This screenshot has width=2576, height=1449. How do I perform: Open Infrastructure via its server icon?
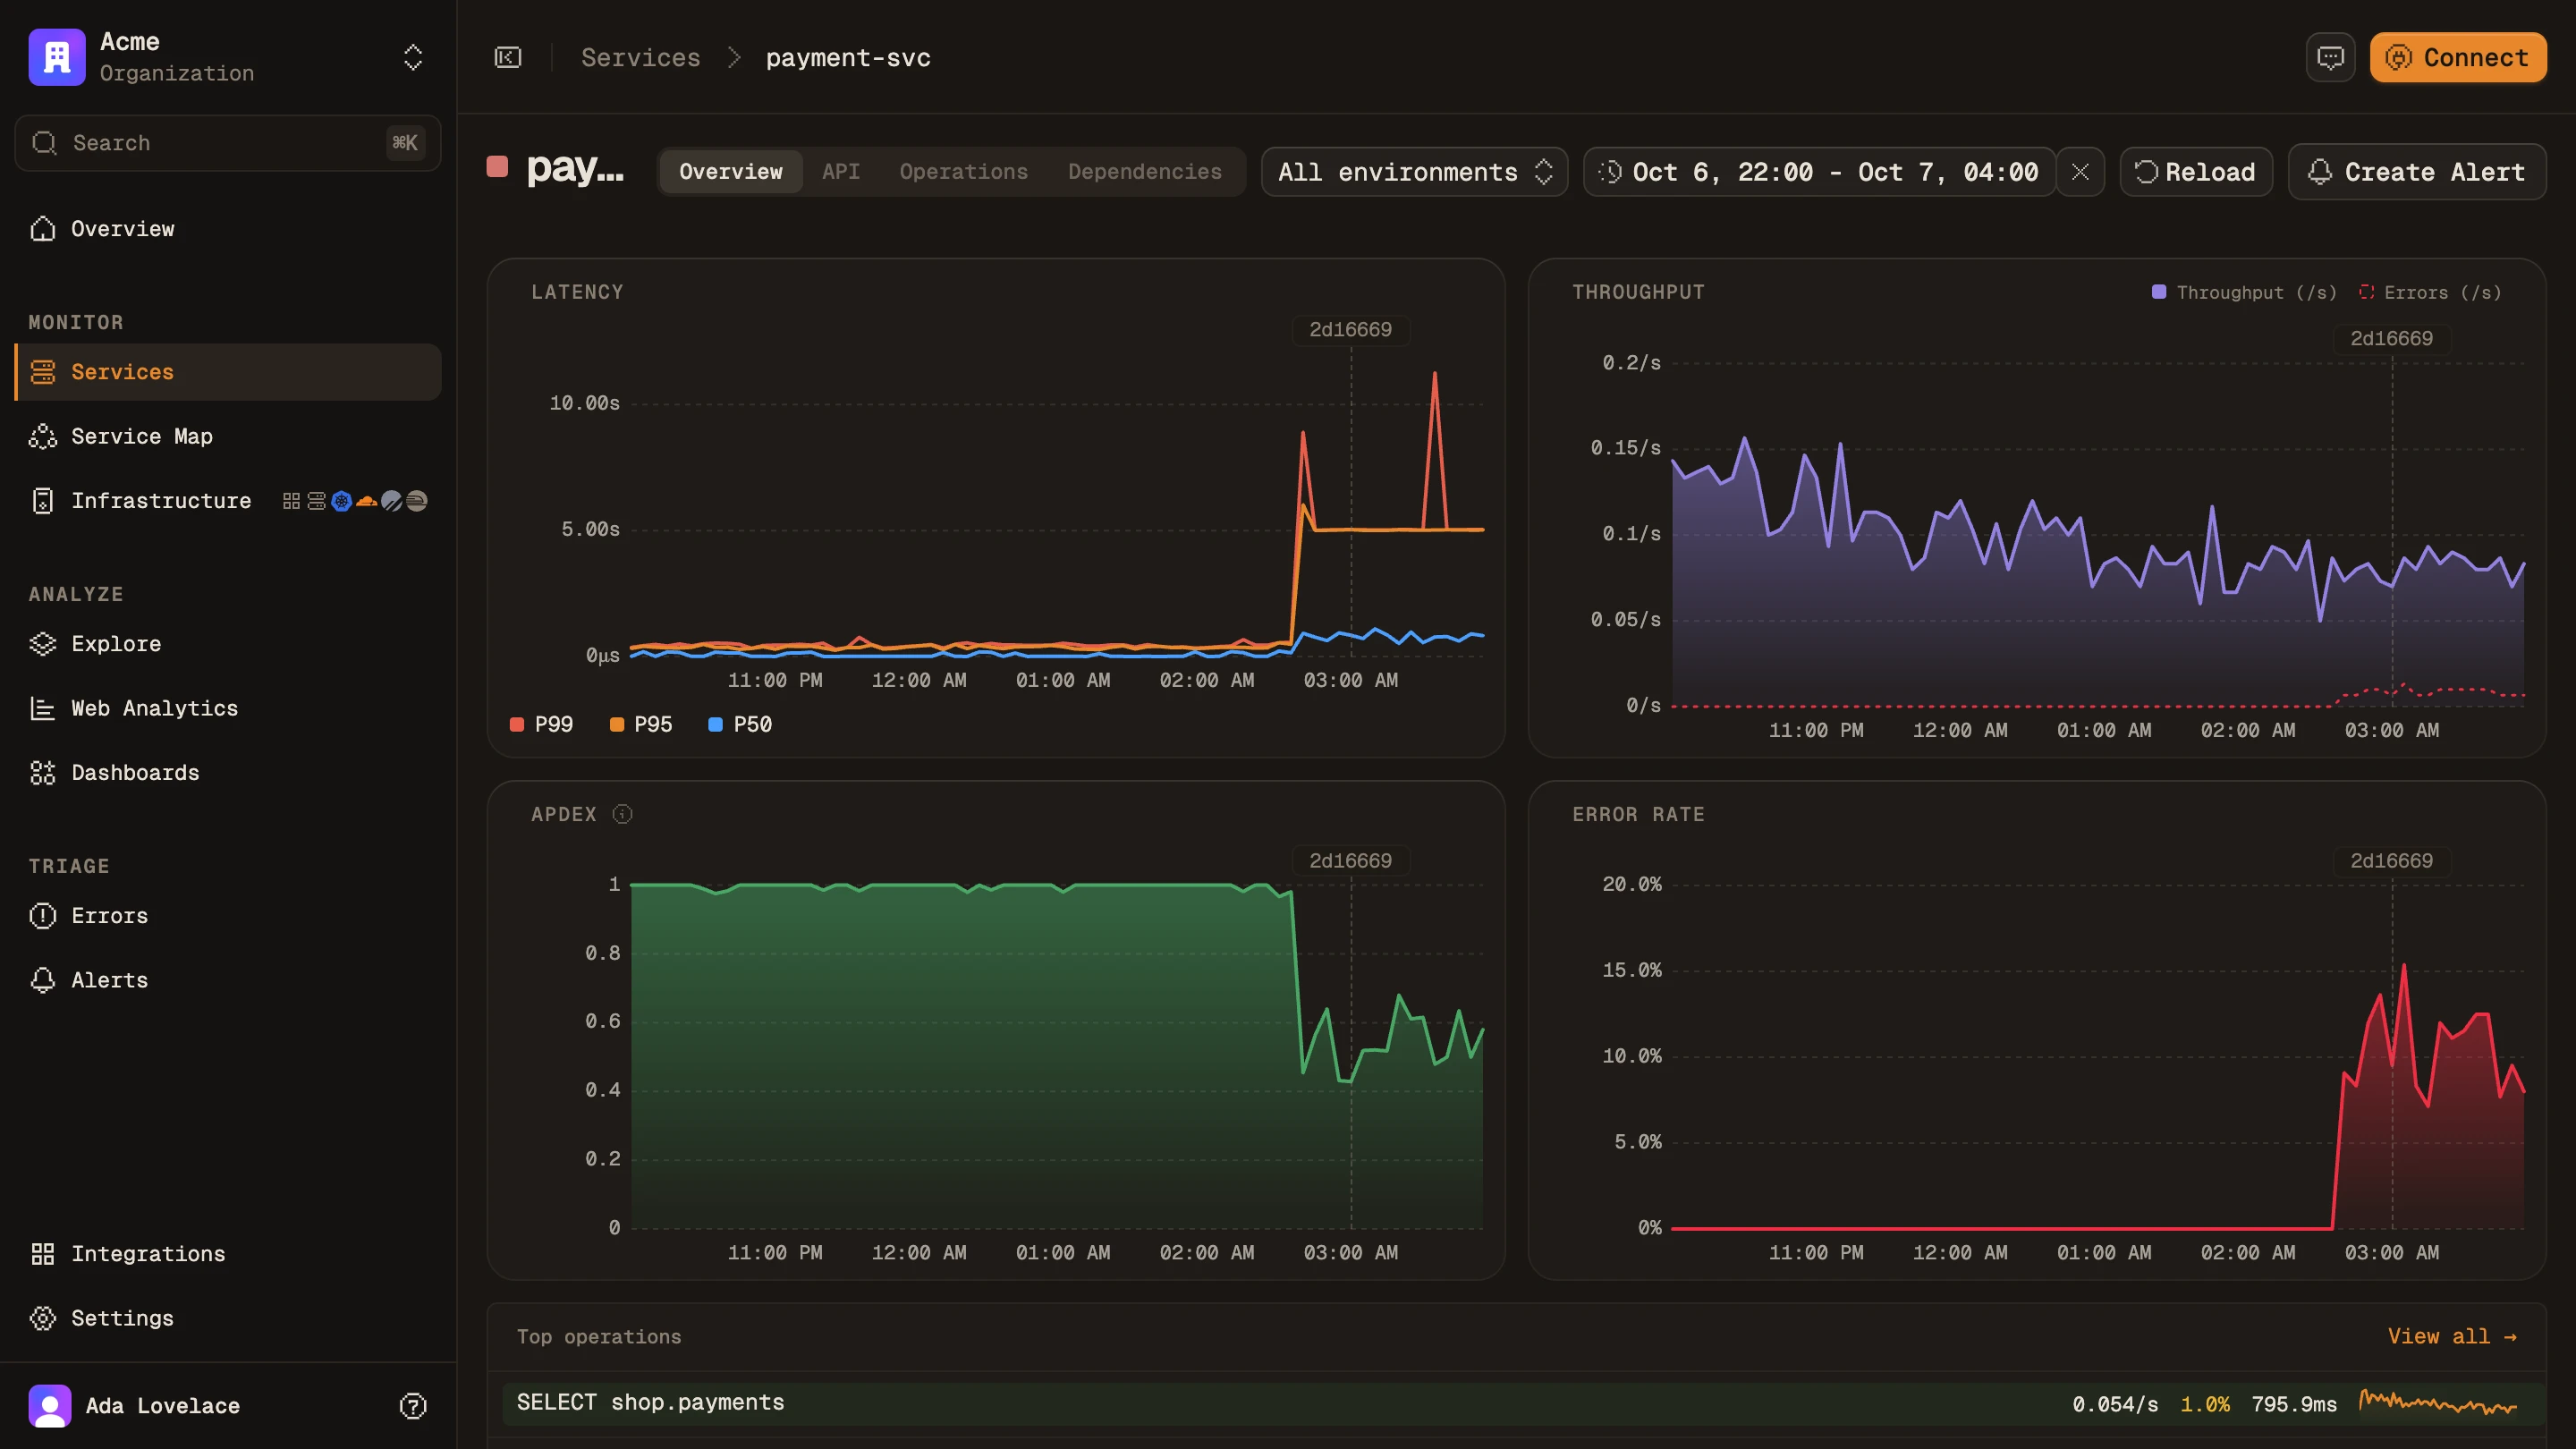pos(43,501)
